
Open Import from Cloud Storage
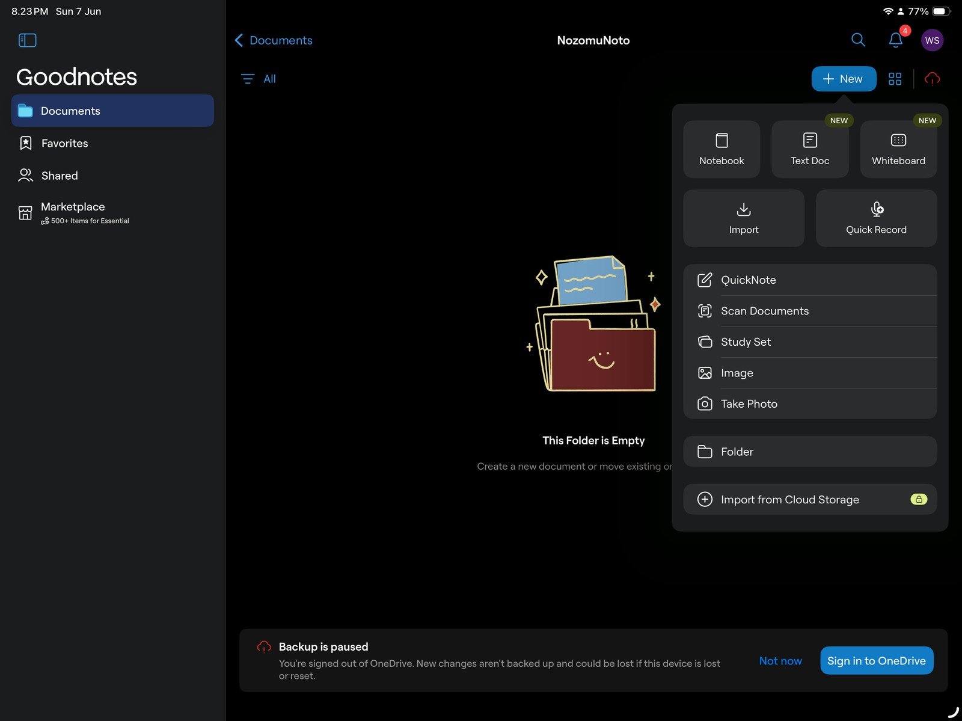coord(810,500)
